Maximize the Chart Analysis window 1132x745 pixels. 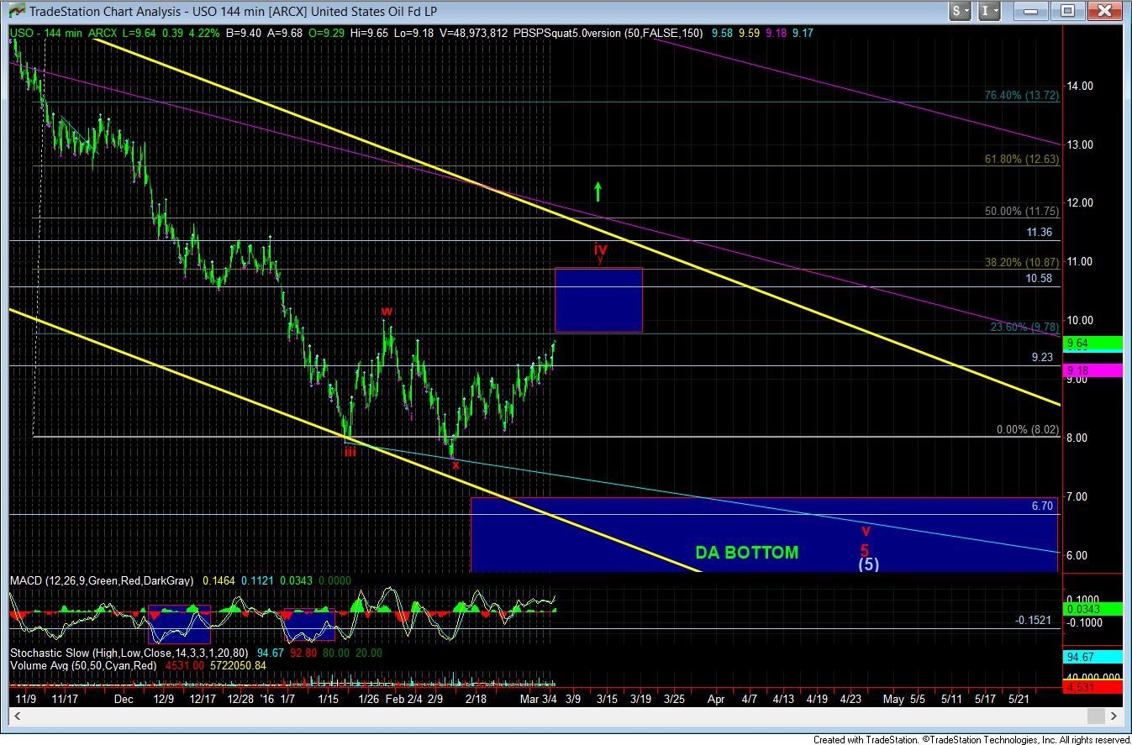point(1067,11)
